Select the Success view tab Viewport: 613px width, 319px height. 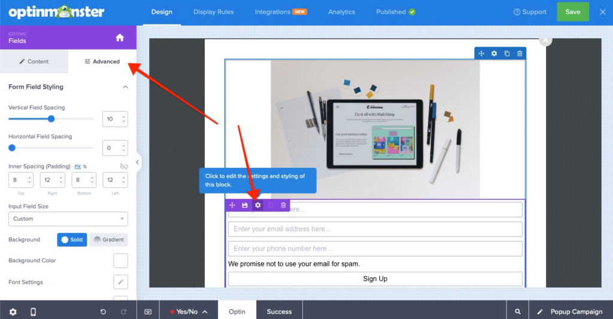(x=279, y=312)
